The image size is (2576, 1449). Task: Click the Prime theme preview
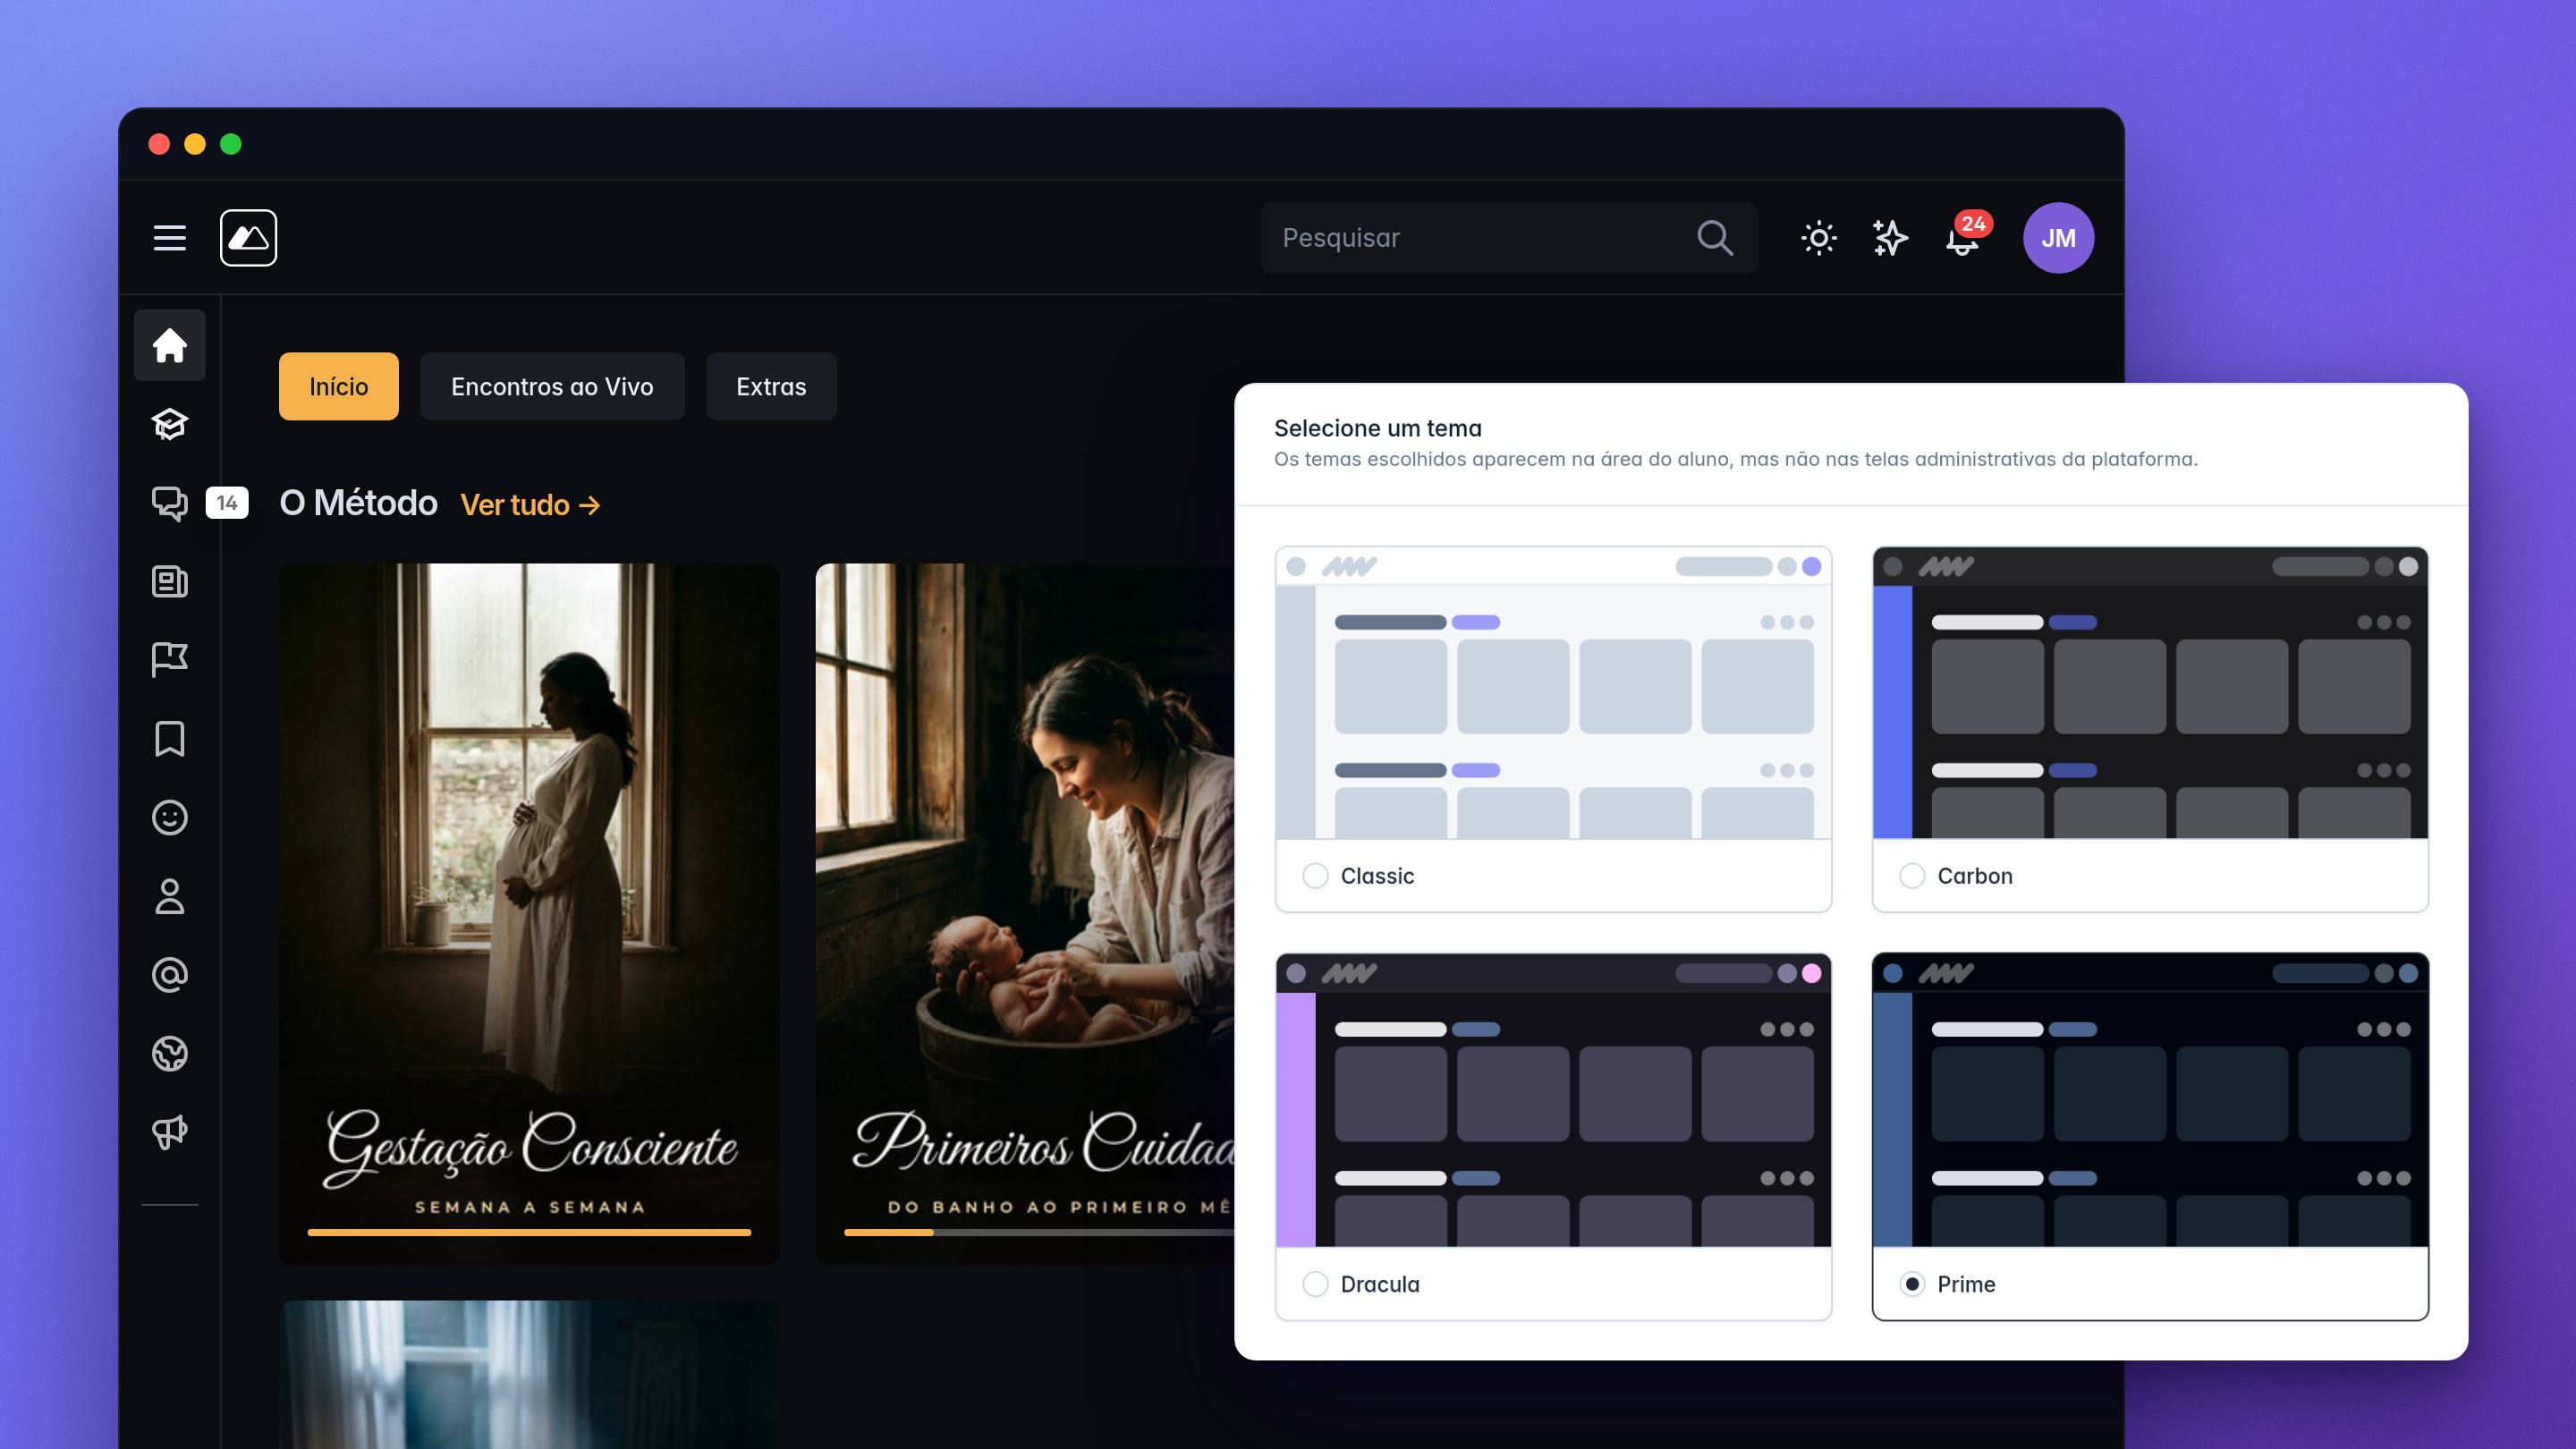tap(2150, 1100)
